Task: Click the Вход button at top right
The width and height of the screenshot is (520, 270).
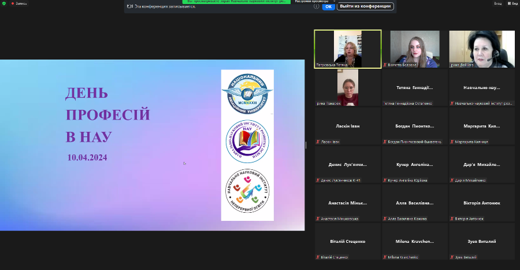Action: pos(498,3)
